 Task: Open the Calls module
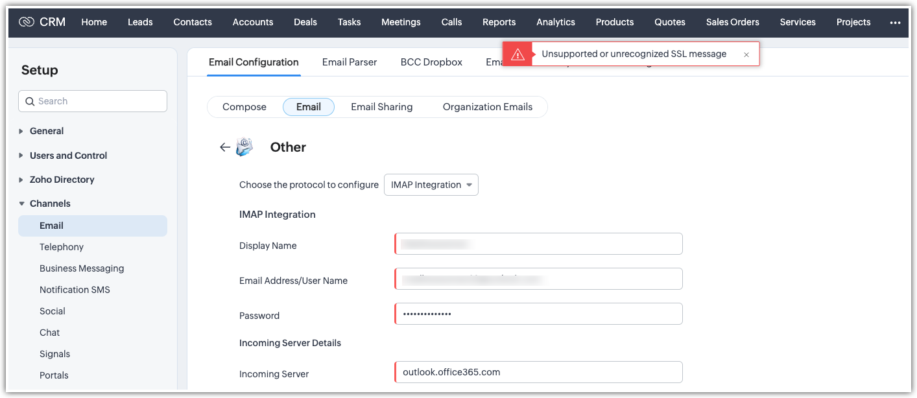point(451,22)
